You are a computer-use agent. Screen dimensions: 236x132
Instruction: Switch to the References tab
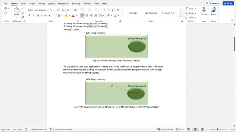pyautogui.click(x=63, y=3)
